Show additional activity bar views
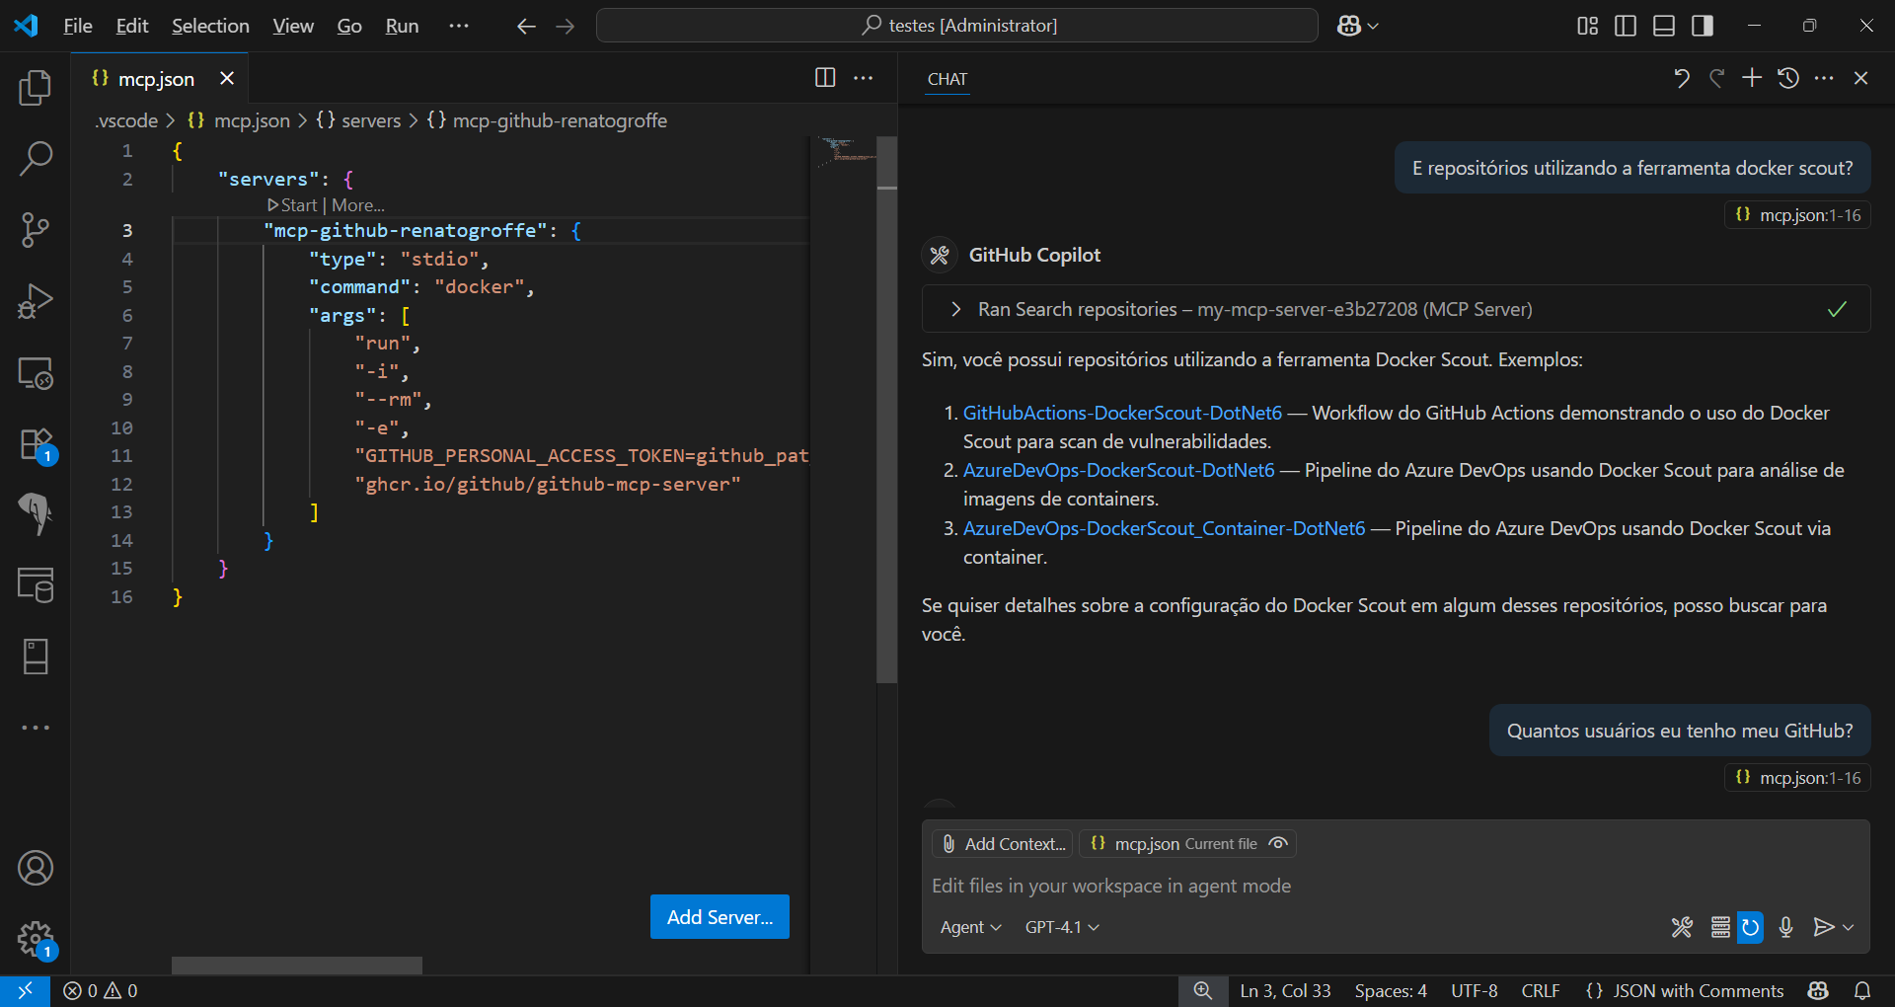1895x1007 pixels. tap(36, 728)
